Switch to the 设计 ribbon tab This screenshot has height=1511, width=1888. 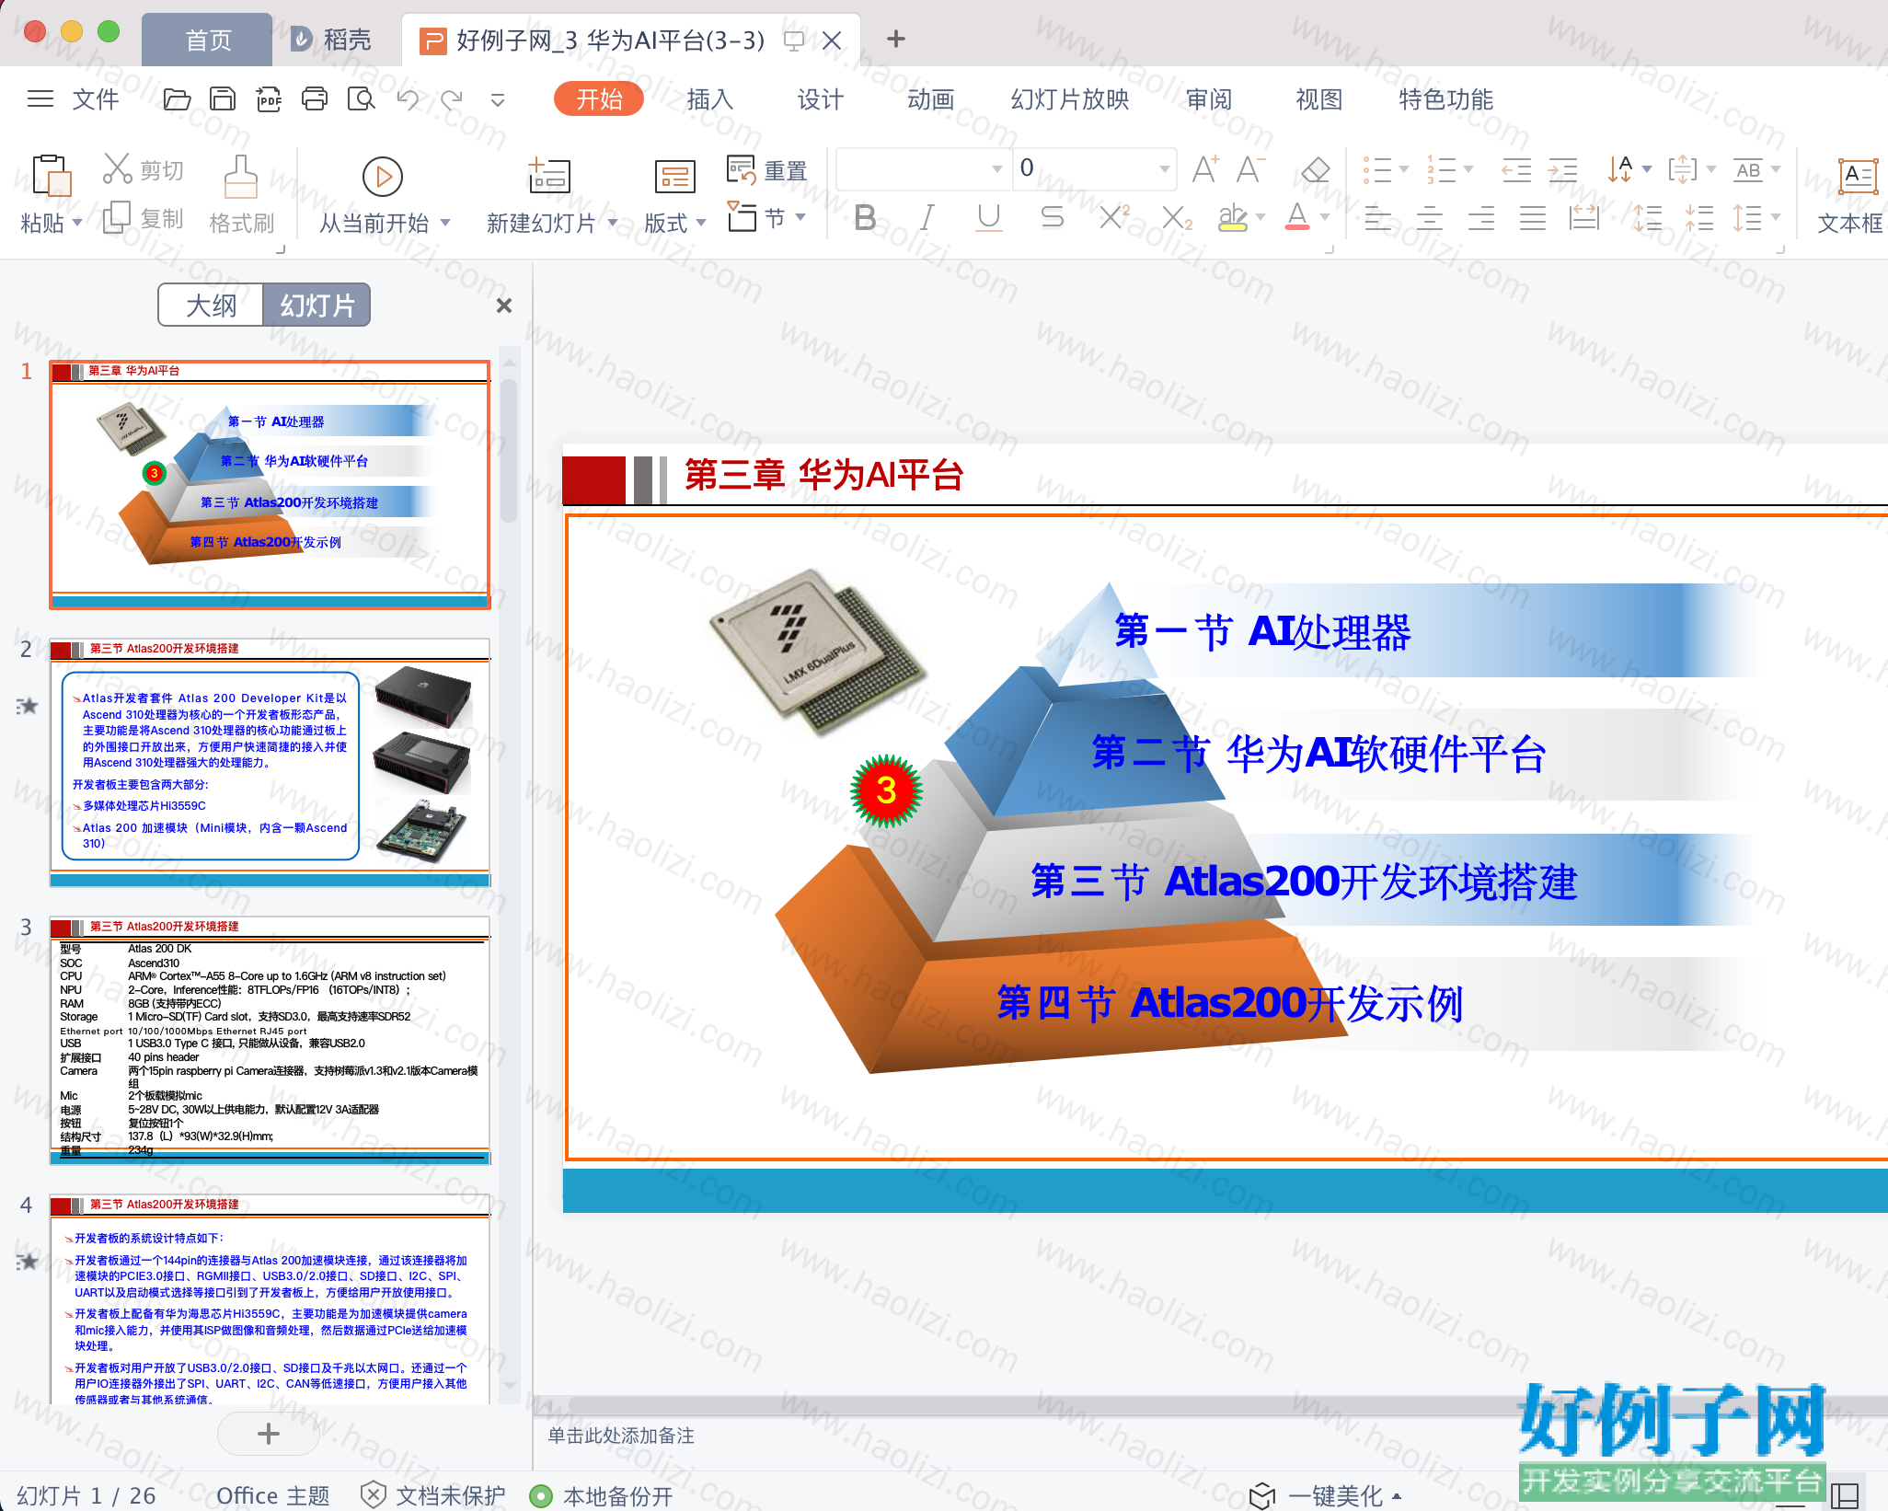pyautogui.click(x=820, y=98)
